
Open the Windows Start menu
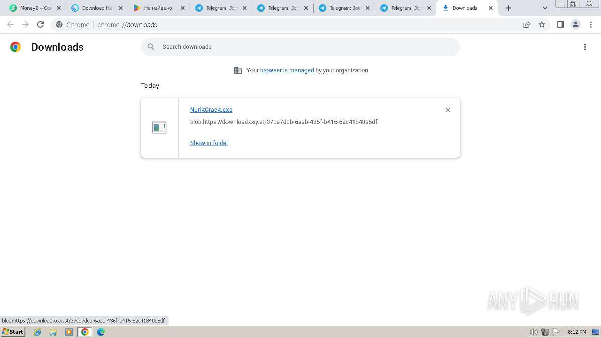click(x=13, y=332)
